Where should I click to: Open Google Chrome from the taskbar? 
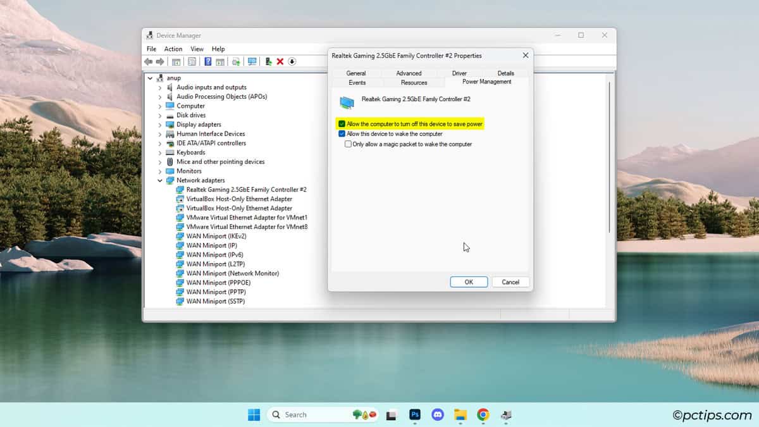pyautogui.click(x=483, y=415)
